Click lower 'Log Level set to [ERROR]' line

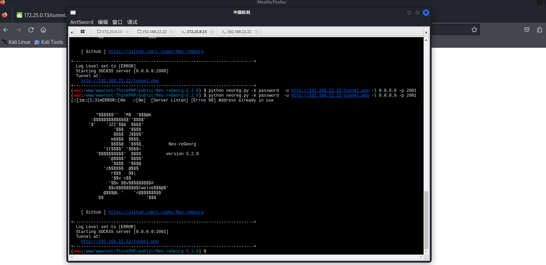point(106,227)
